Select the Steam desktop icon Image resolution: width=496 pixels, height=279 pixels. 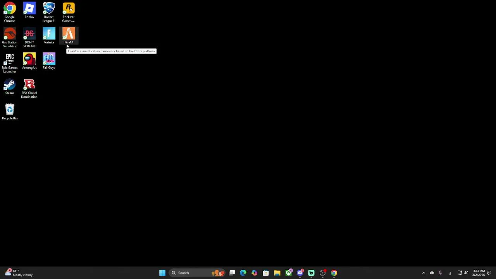[x=10, y=87]
